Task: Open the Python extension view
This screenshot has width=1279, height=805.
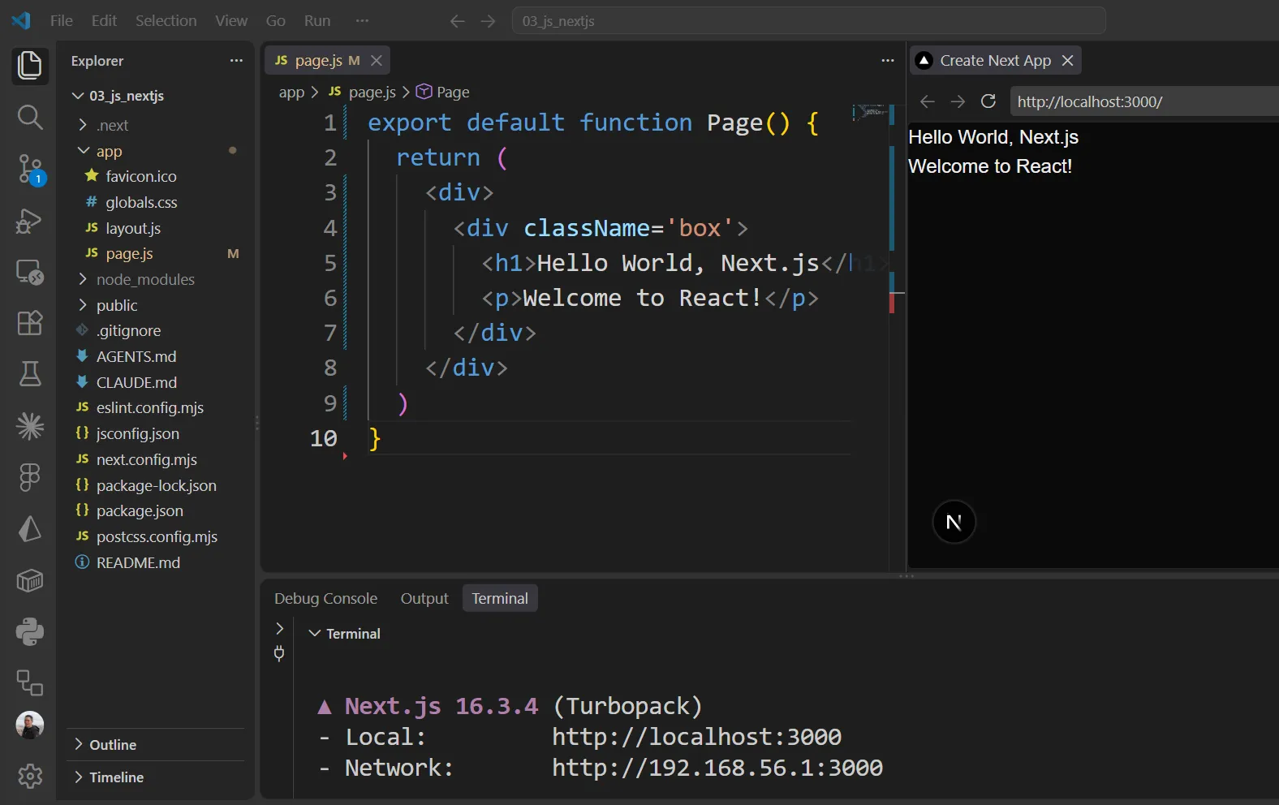Action: 30,631
